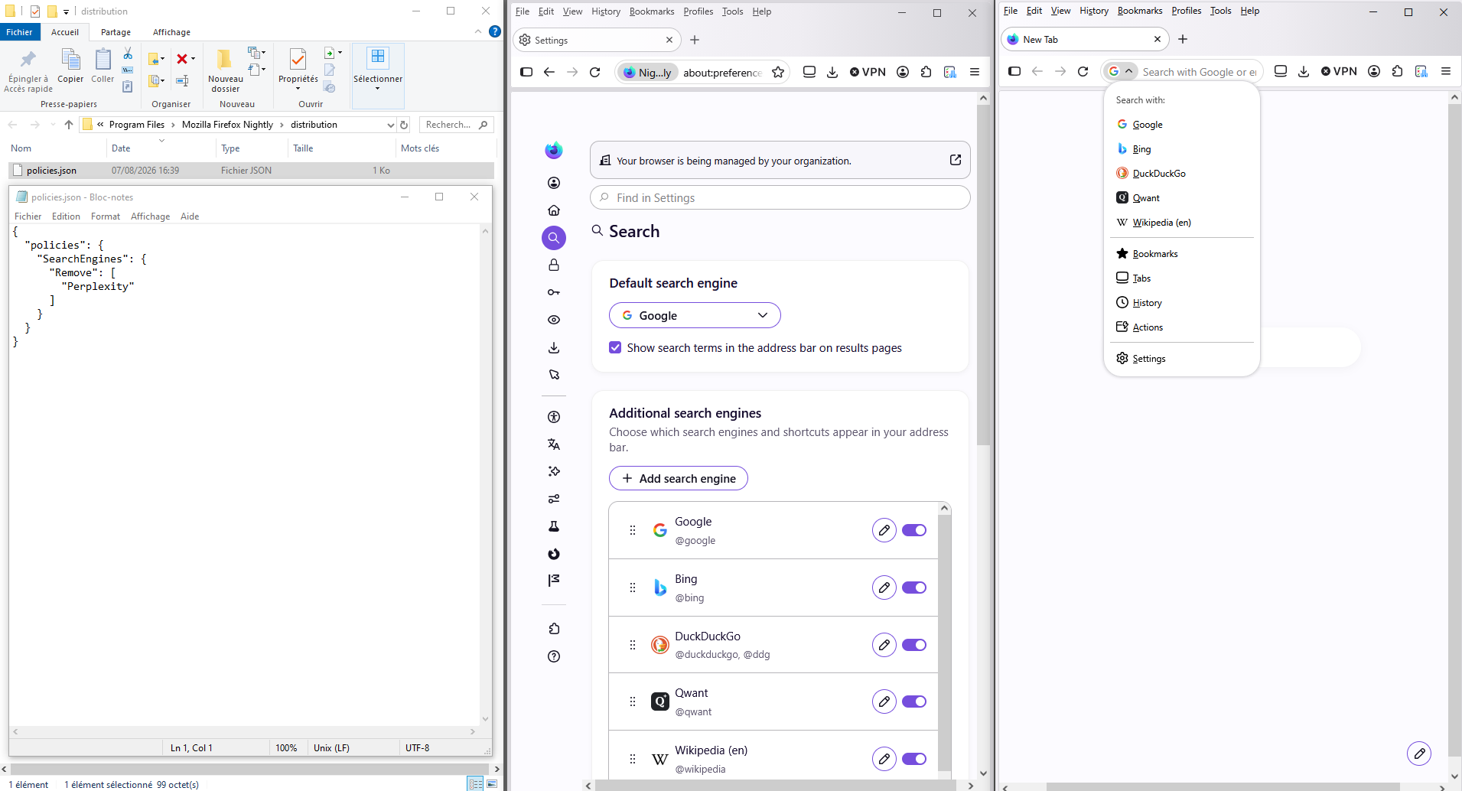Click Search category icon in Settings sidebar

tap(554, 238)
